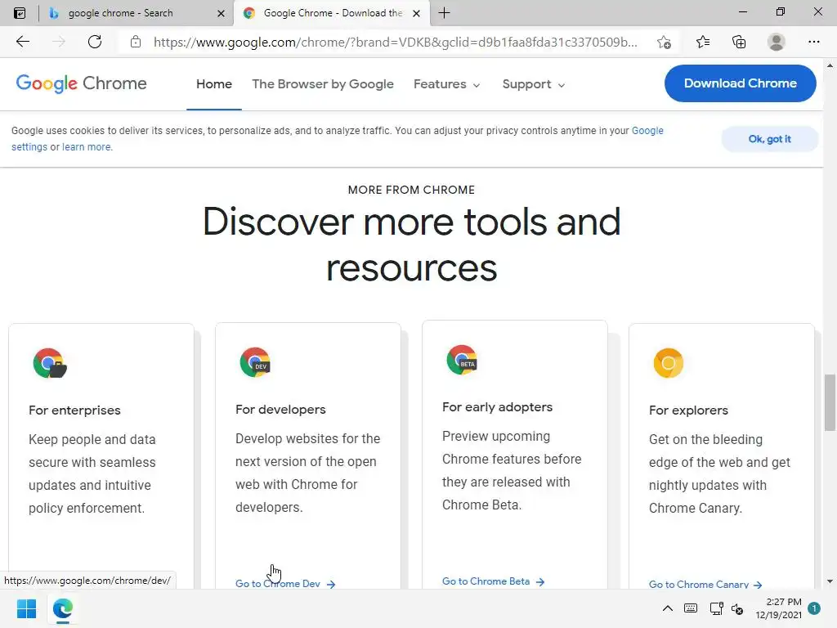The width and height of the screenshot is (837, 628).
Task: Click the vertical scrollbar thumb
Action: (830, 402)
